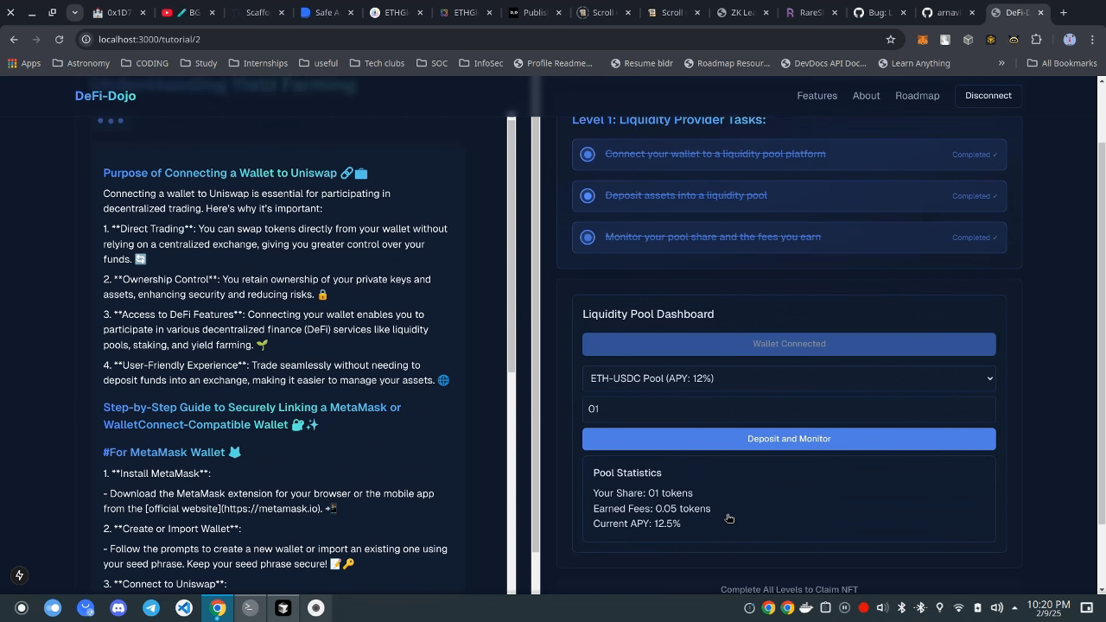Click the deposit amount input field
Screen dimensions: 1106x622
789,409
